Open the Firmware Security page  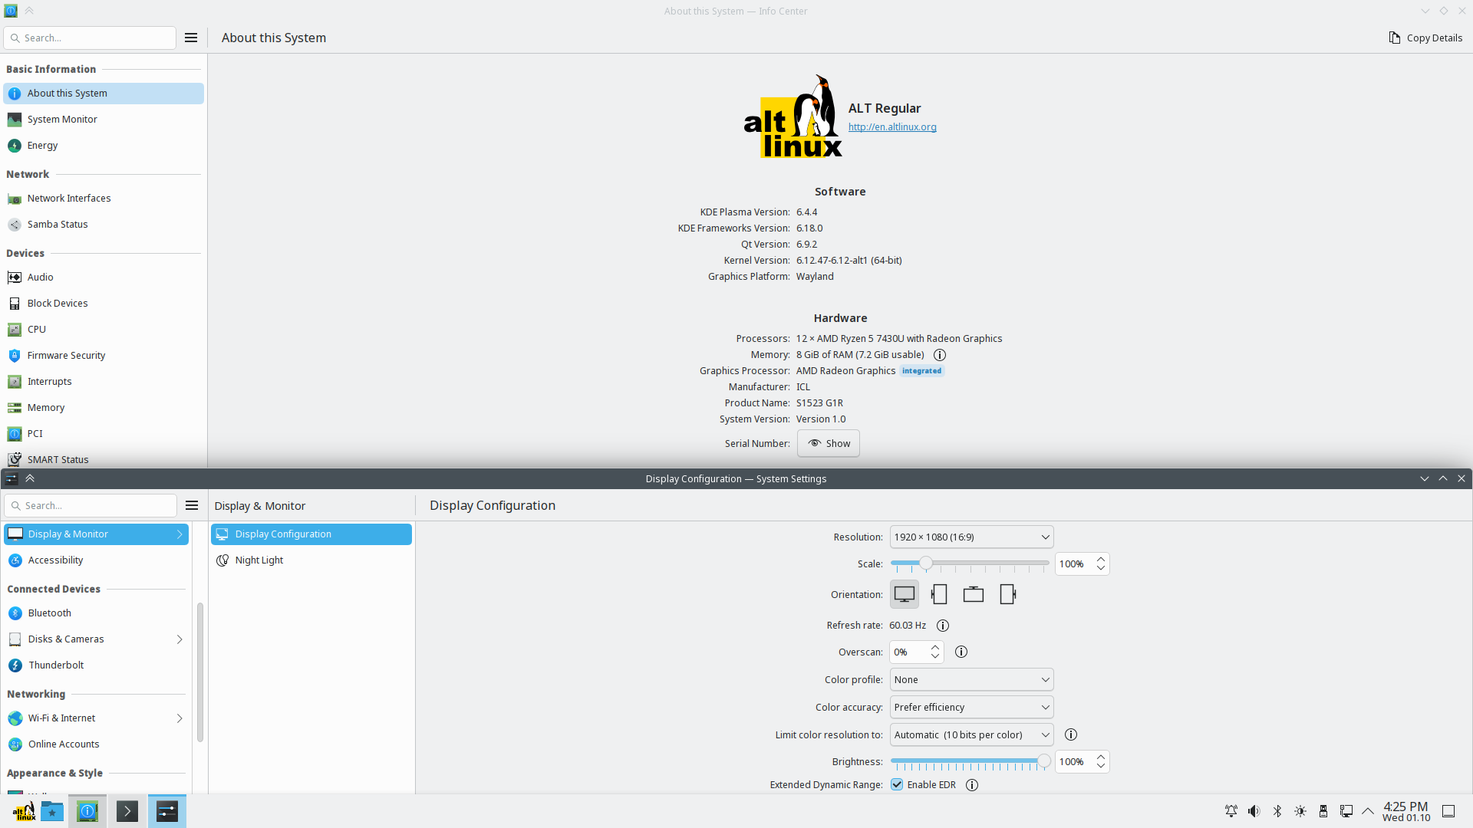click(66, 356)
